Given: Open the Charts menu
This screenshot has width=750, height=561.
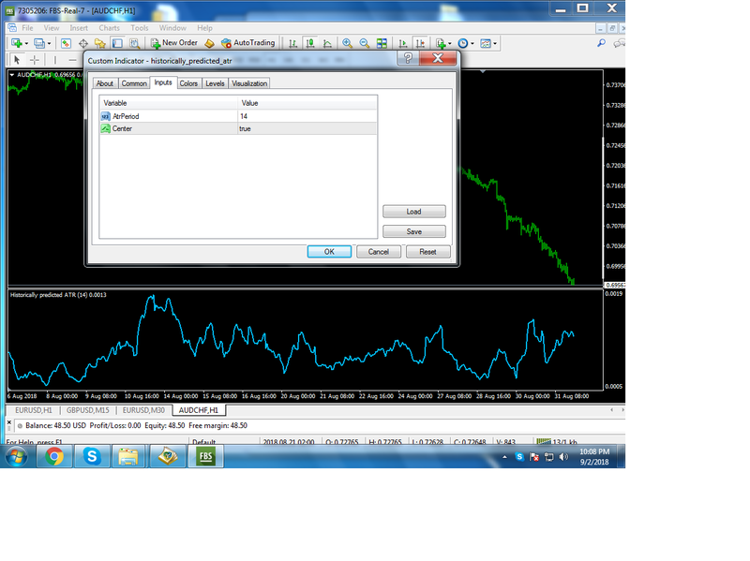Looking at the screenshot, I should pos(109,28).
